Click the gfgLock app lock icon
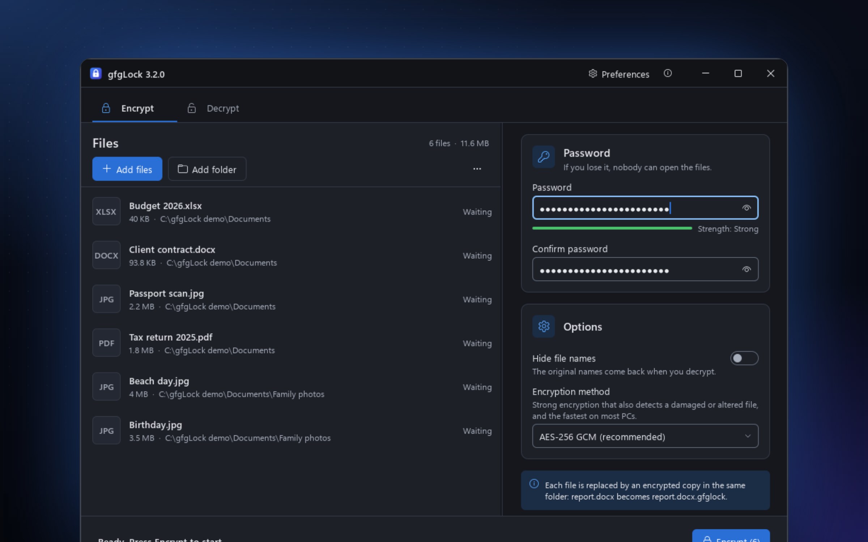868x542 pixels. pos(96,74)
